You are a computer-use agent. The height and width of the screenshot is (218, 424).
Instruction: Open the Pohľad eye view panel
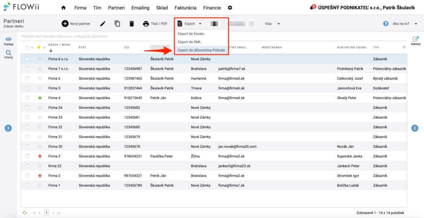[x=8, y=41]
